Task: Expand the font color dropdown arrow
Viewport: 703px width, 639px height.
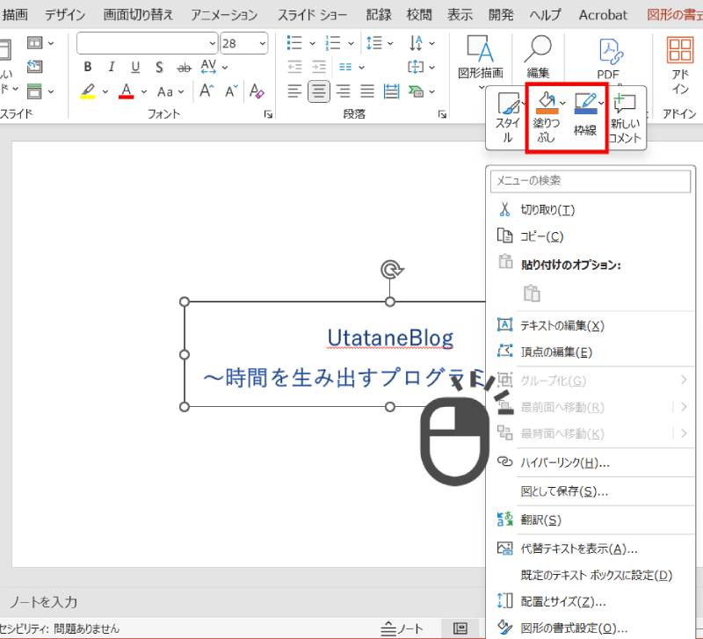Action: pos(143,91)
